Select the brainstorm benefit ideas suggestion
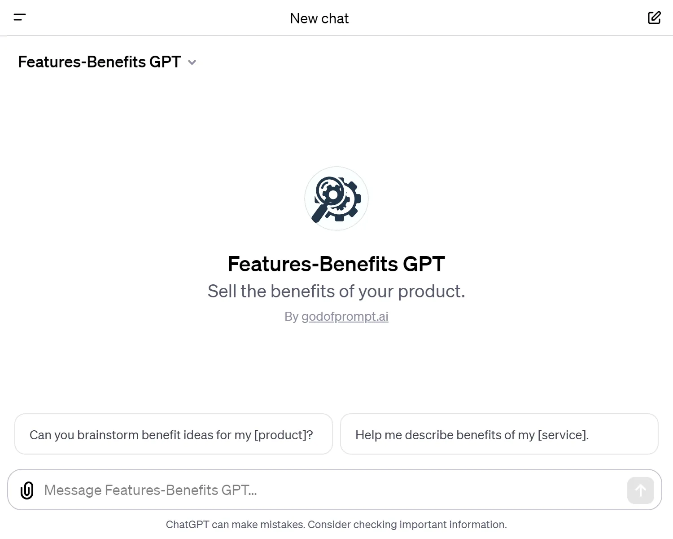 pyautogui.click(x=173, y=434)
